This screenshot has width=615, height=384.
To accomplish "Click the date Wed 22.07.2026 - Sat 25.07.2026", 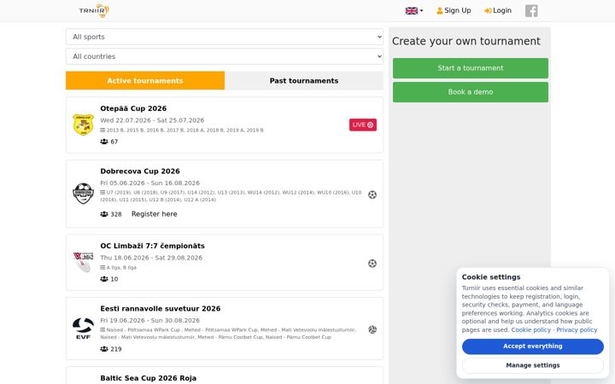I will click(x=152, y=120).
